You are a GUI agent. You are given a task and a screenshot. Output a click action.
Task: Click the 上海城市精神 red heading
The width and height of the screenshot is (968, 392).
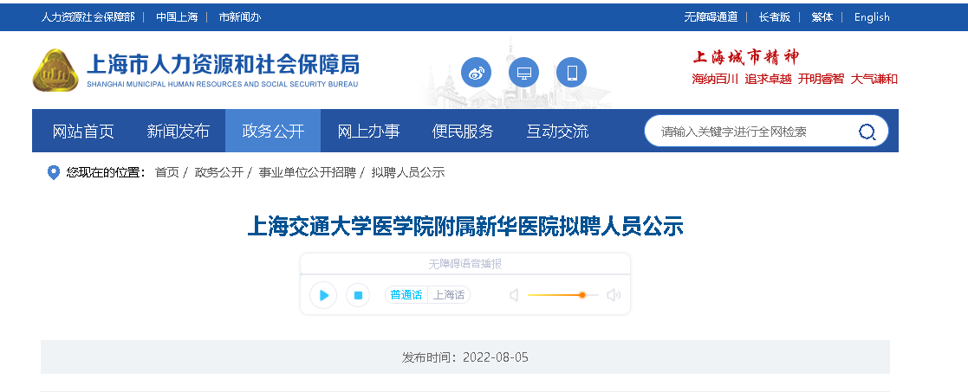point(745,57)
